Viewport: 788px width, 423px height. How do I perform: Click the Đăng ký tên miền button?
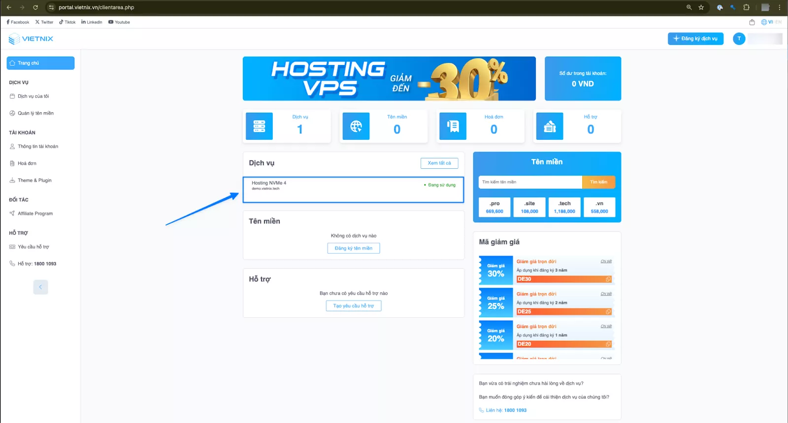click(354, 248)
